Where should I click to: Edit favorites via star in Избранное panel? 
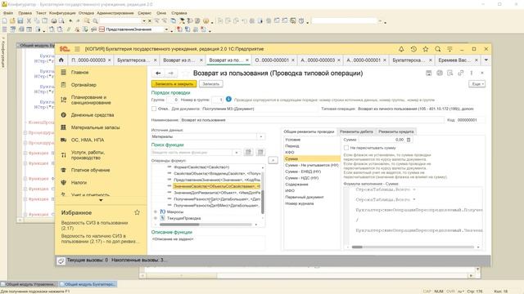pyautogui.click(x=137, y=212)
